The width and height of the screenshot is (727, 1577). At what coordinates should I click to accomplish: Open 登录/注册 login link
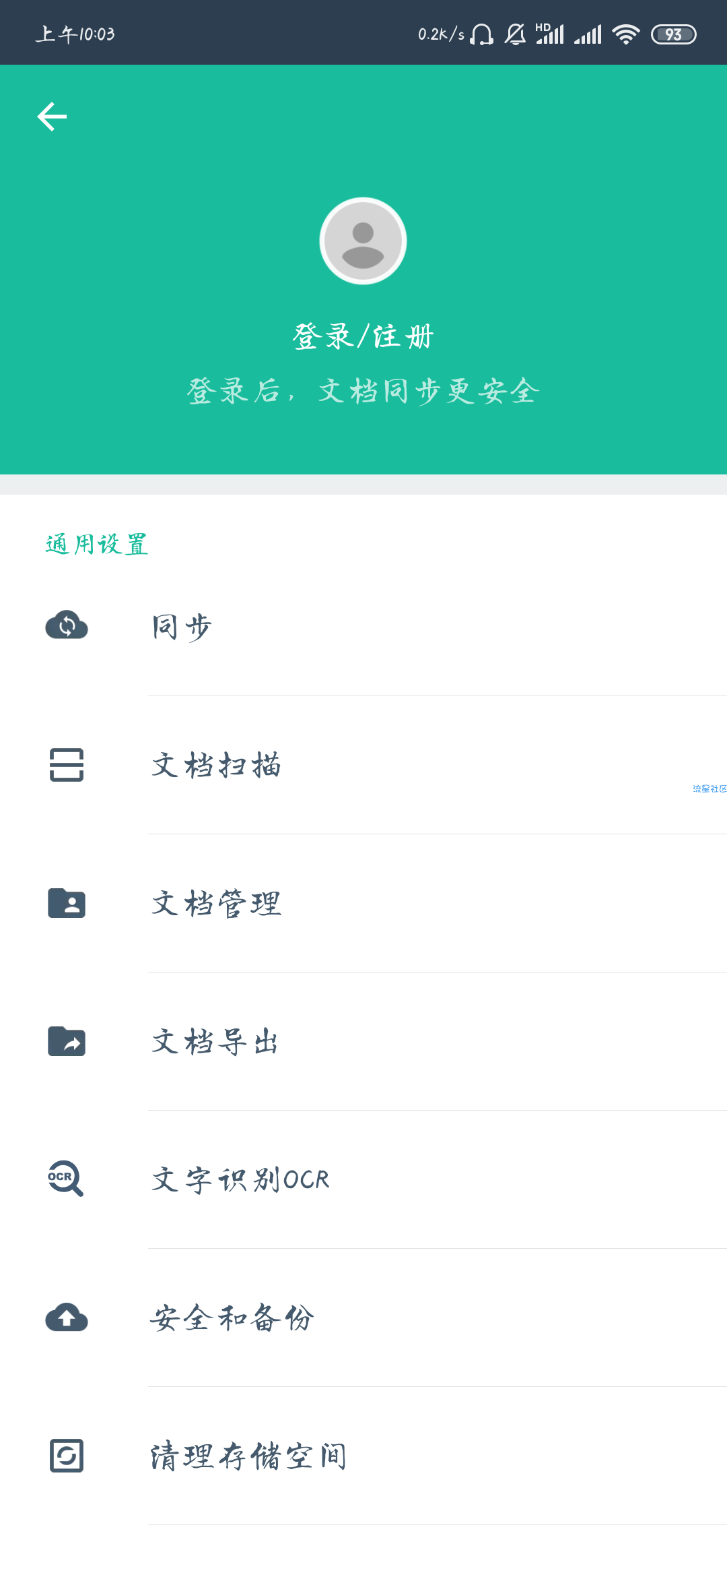(x=363, y=336)
